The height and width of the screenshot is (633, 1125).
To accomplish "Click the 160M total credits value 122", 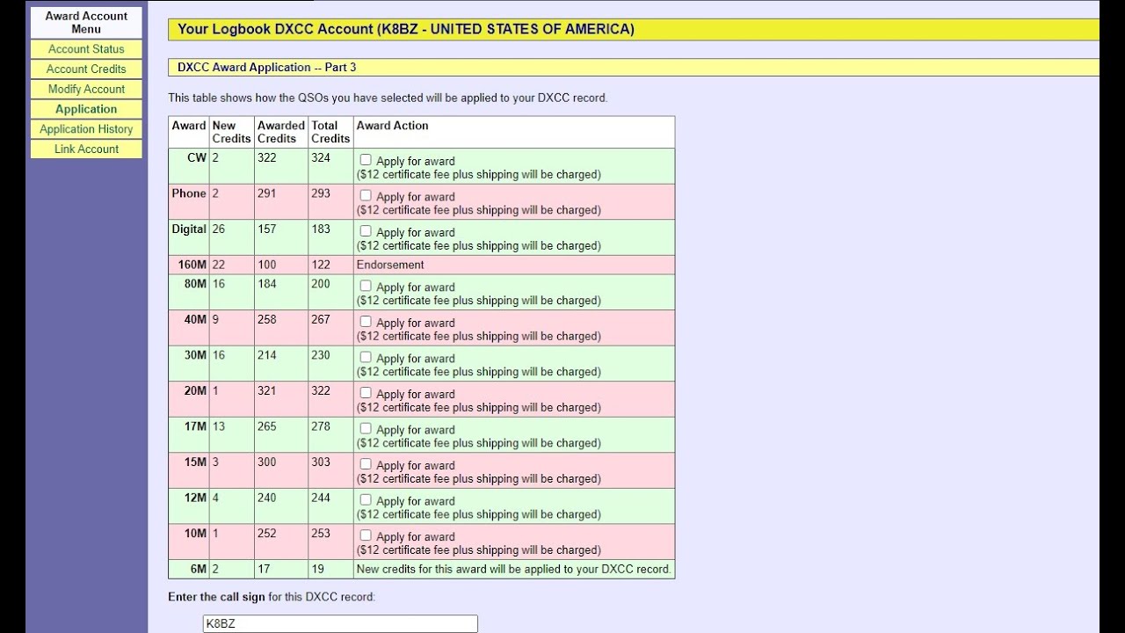I will coord(321,265).
